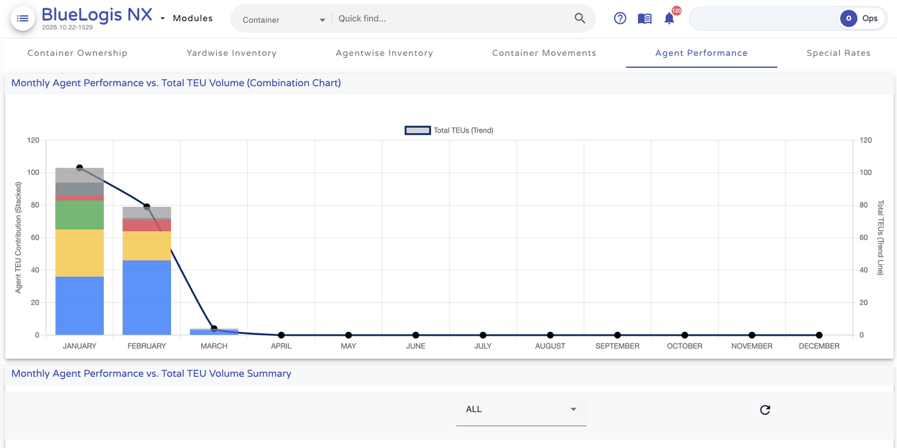Switch to Agentwise Inventory tab
The width and height of the screenshot is (897, 448).
pos(384,53)
